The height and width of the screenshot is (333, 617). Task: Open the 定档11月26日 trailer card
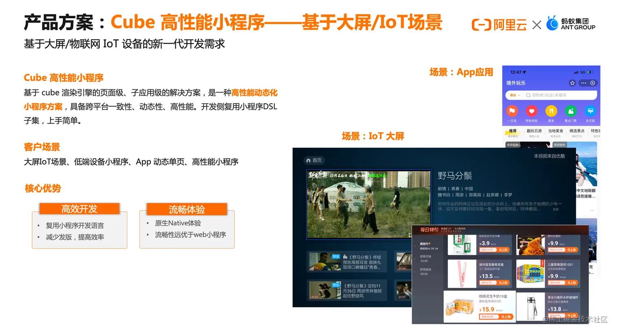coord(346,290)
